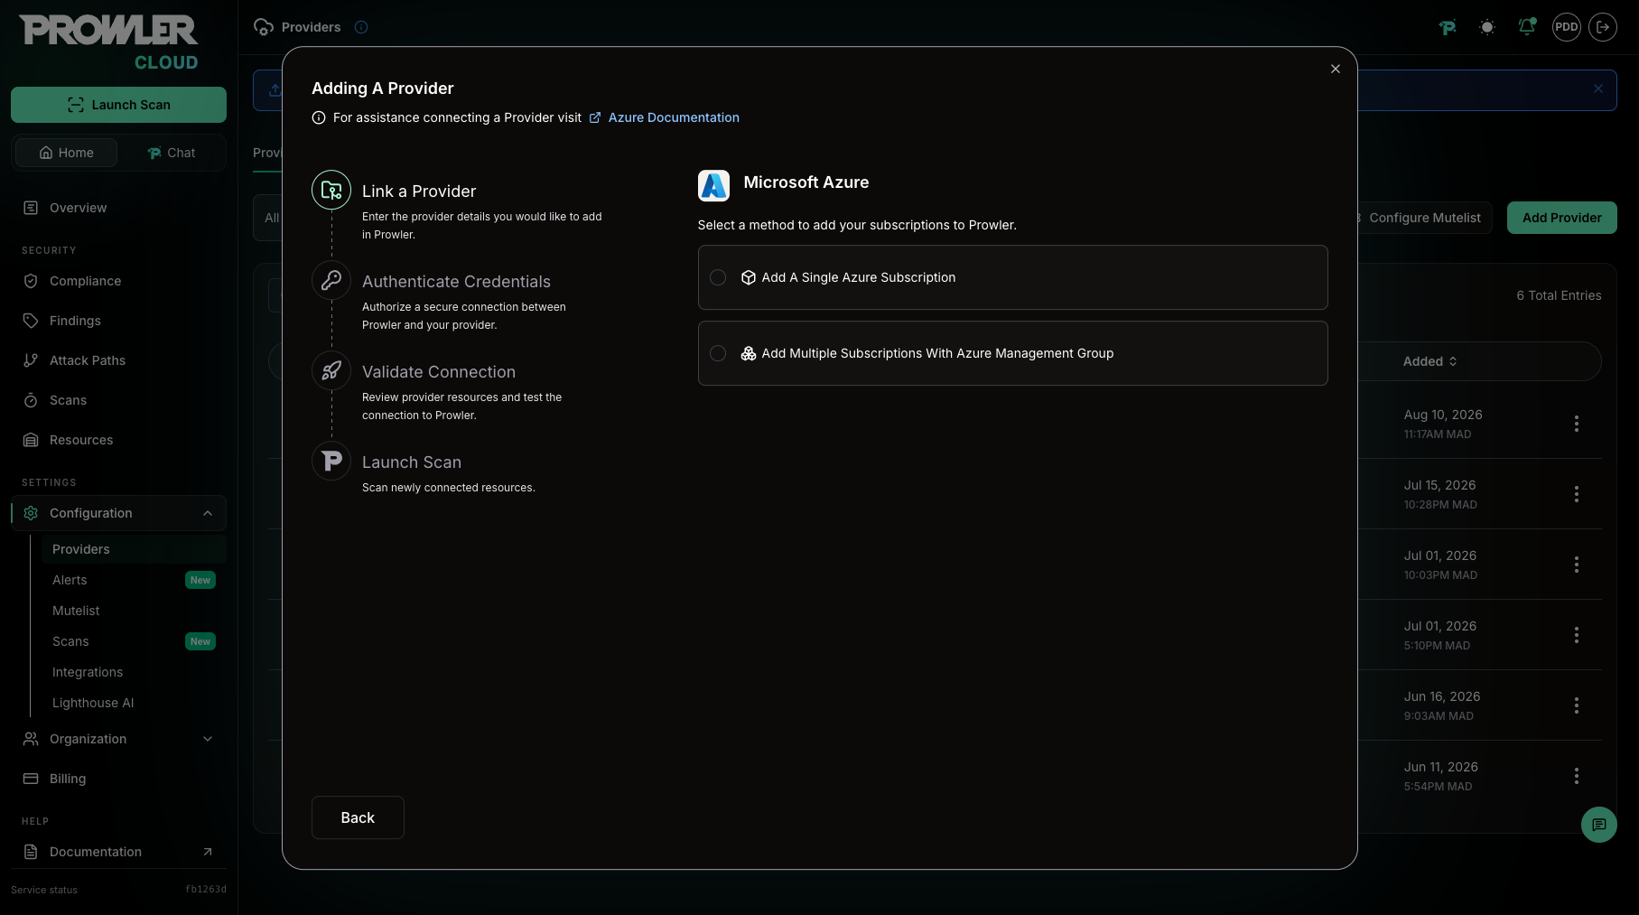
Task: Open the Findings page
Action: [x=118, y=321]
